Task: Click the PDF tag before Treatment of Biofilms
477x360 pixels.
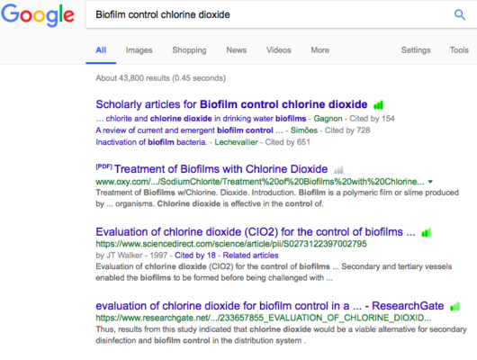Action: pos(103,166)
